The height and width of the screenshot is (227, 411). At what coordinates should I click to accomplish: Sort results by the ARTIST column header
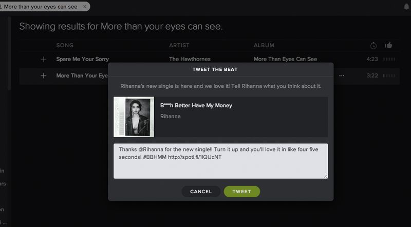(x=179, y=46)
